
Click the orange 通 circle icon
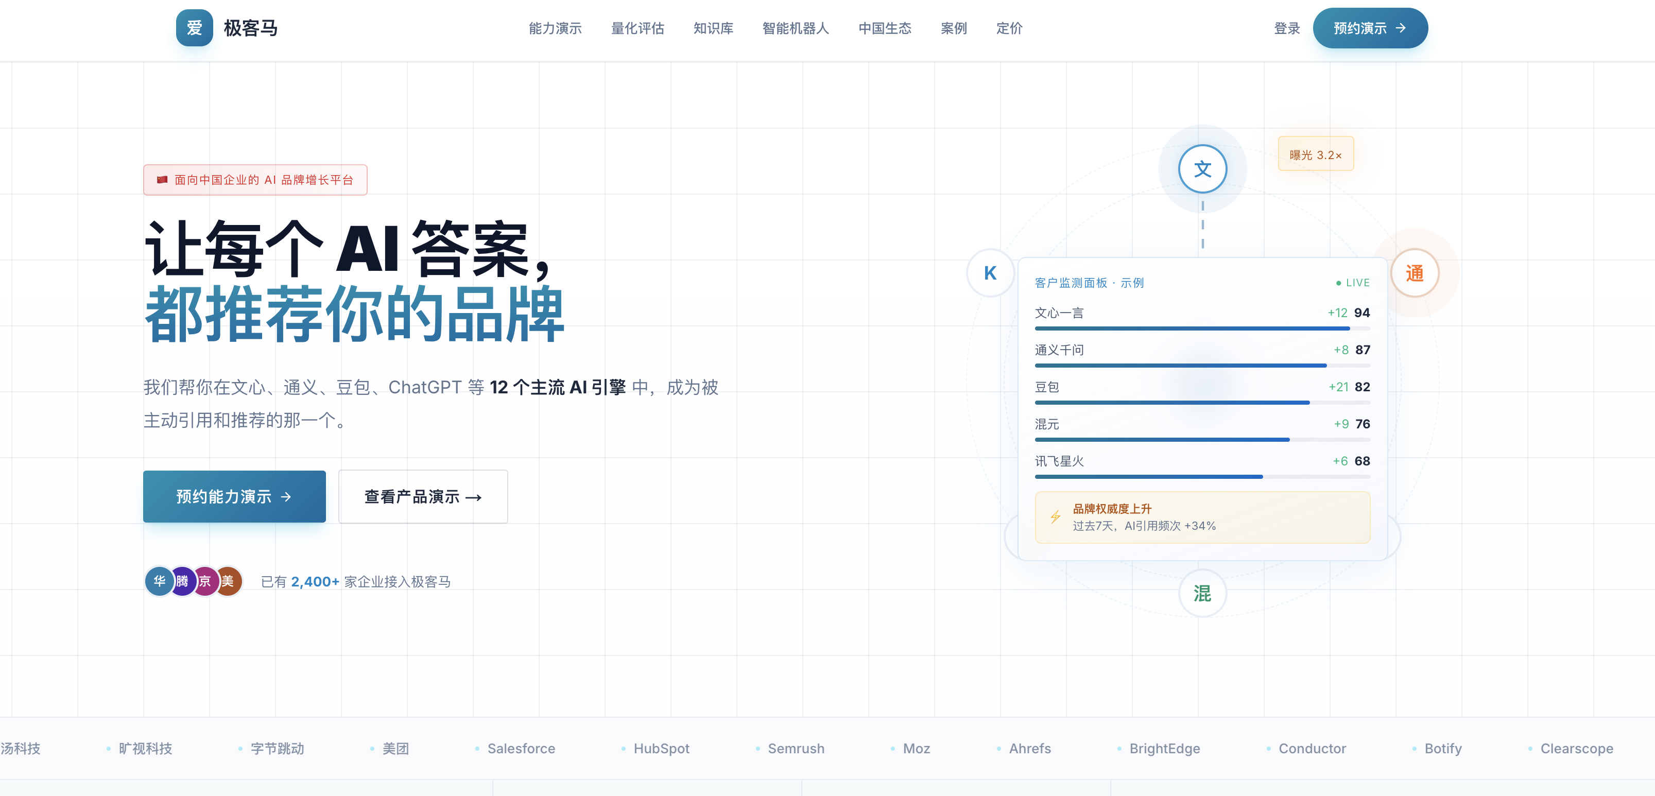pyautogui.click(x=1414, y=273)
